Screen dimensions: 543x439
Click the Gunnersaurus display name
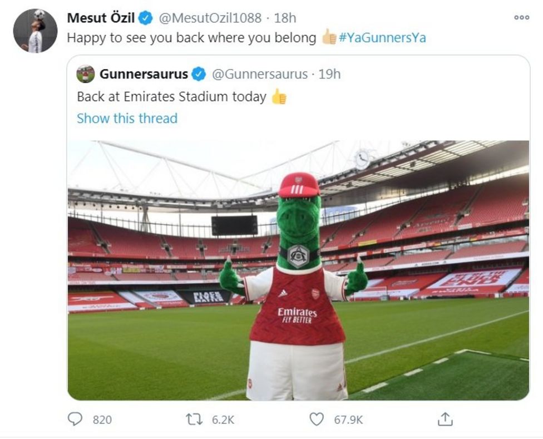pyautogui.click(x=144, y=74)
